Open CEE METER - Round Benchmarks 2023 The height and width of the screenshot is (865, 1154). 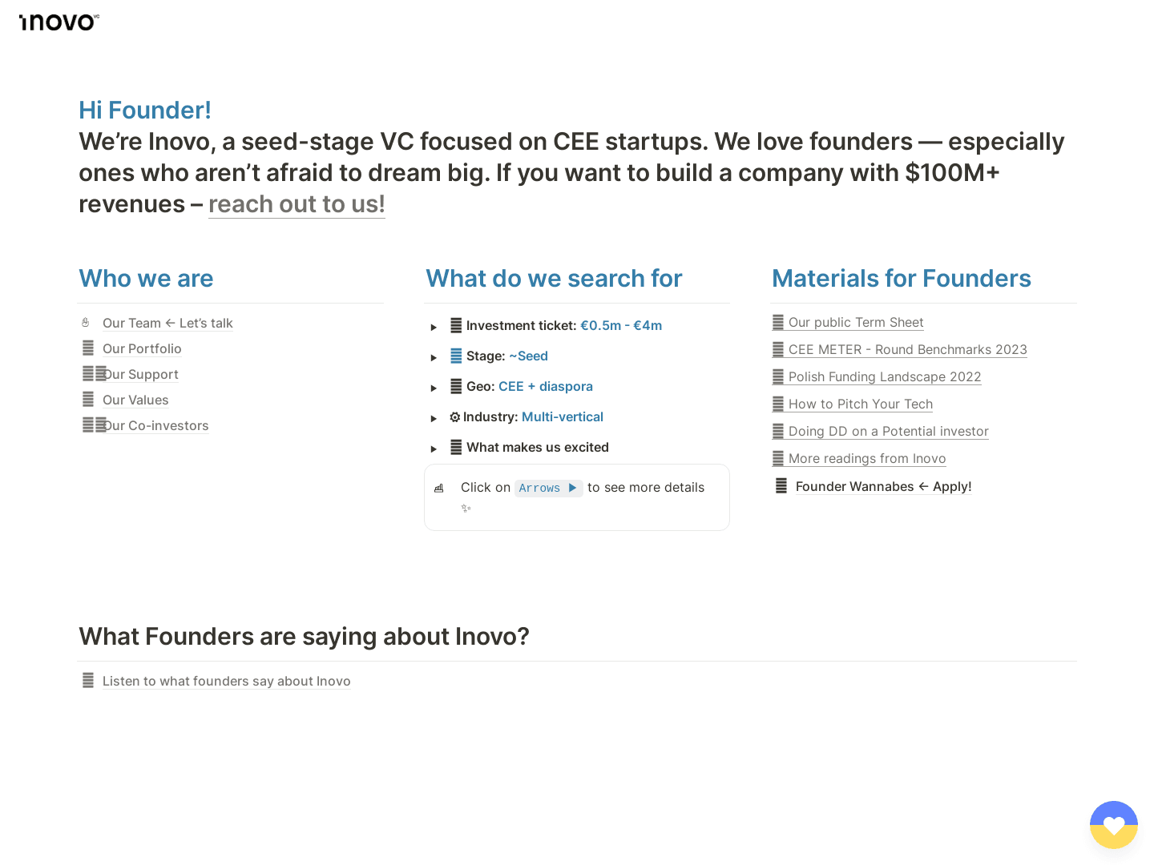(907, 349)
